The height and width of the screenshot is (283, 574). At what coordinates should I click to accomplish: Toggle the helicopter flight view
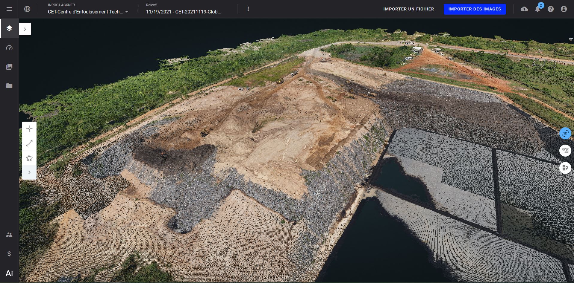point(565,150)
